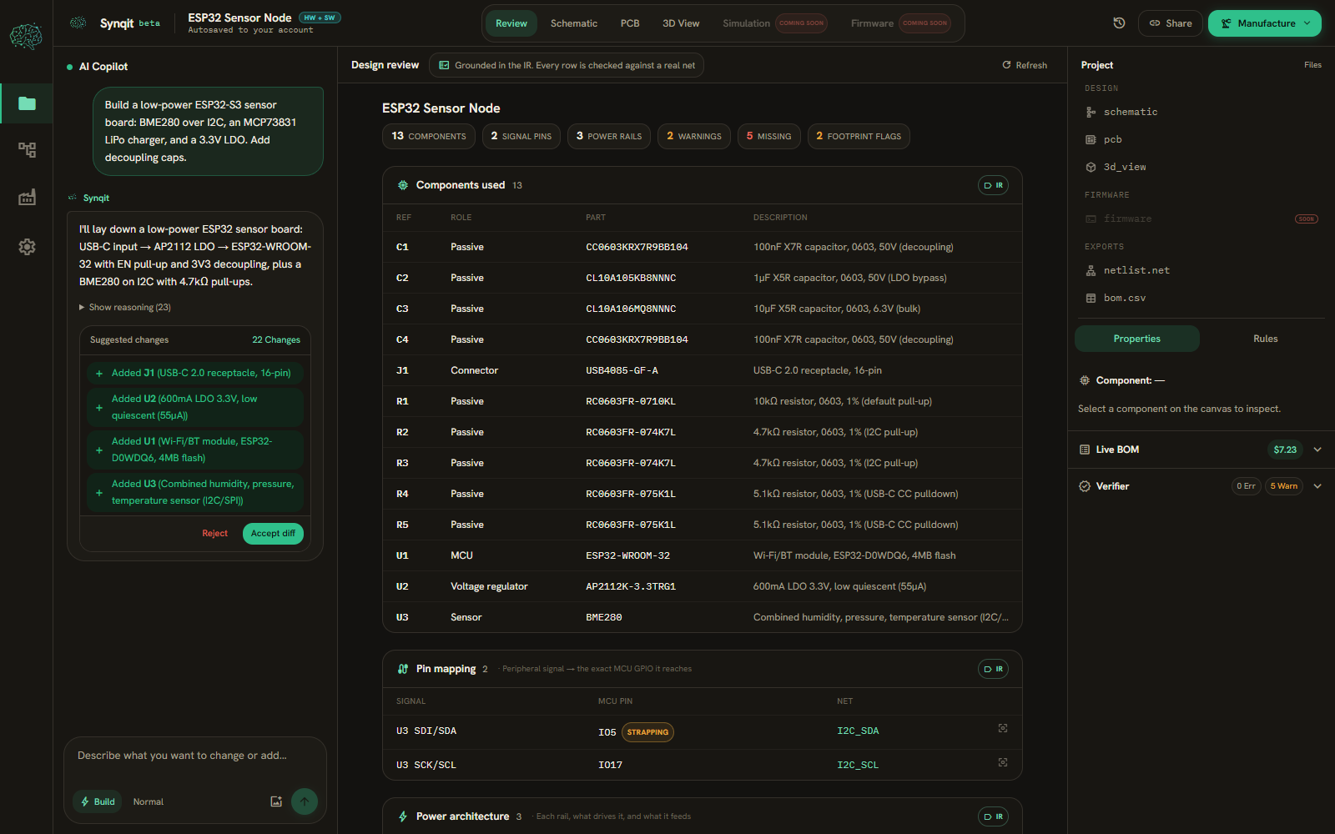The image size is (1335, 834).
Task: Click the Synqit brain logo in the sidebar
Action: (x=26, y=36)
